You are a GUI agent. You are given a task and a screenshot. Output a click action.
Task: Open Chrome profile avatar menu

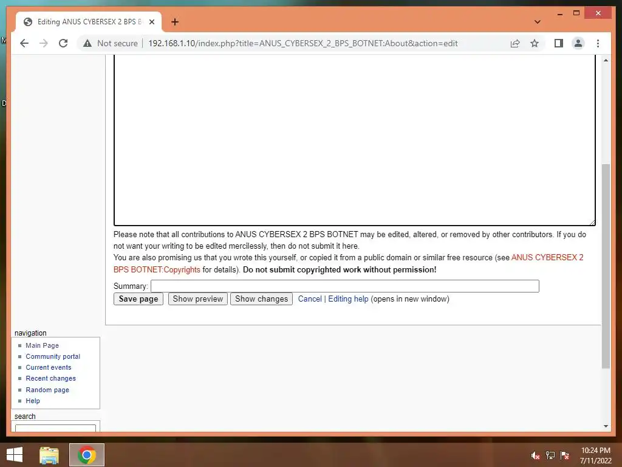click(578, 43)
